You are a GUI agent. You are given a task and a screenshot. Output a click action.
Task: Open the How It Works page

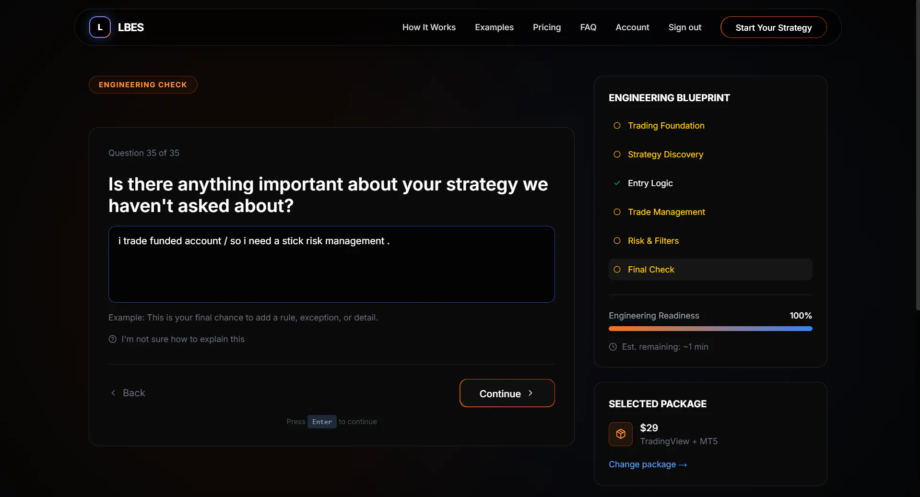pos(429,27)
